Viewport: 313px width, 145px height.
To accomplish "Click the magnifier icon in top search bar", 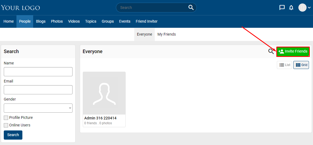I will click(191, 8).
